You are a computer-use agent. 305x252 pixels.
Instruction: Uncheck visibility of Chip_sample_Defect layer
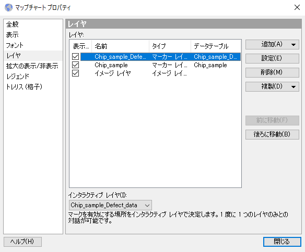(x=75, y=57)
